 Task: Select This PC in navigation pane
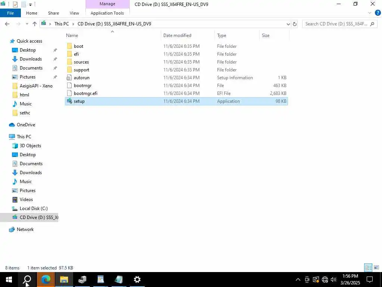(x=24, y=137)
